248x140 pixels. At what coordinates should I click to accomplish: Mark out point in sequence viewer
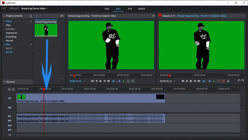click(210, 81)
